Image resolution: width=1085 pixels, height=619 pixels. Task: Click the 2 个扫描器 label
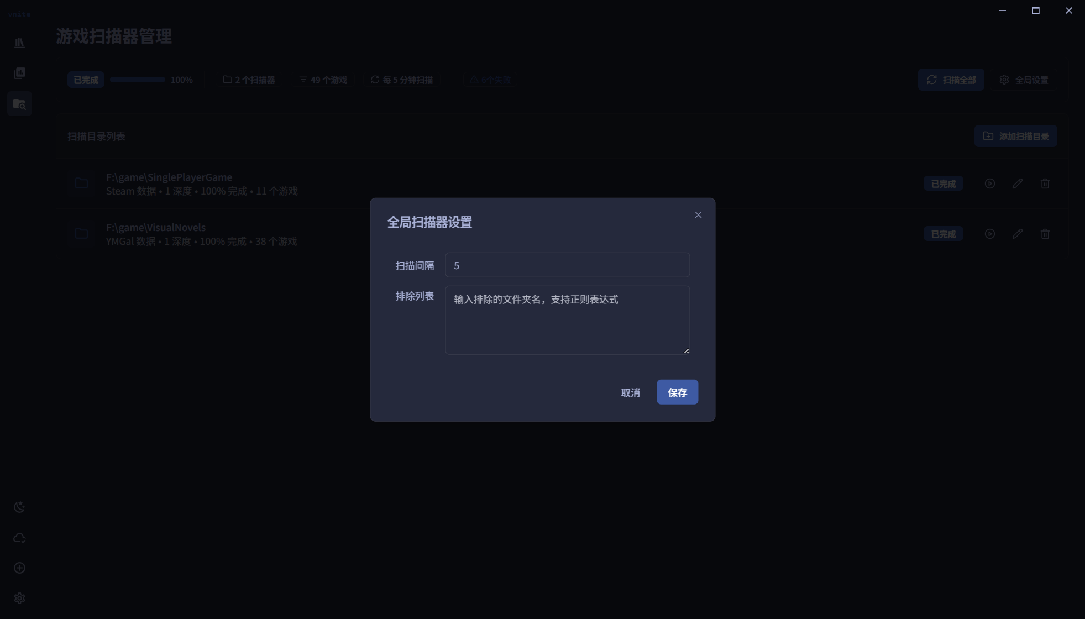pyautogui.click(x=249, y=80)
